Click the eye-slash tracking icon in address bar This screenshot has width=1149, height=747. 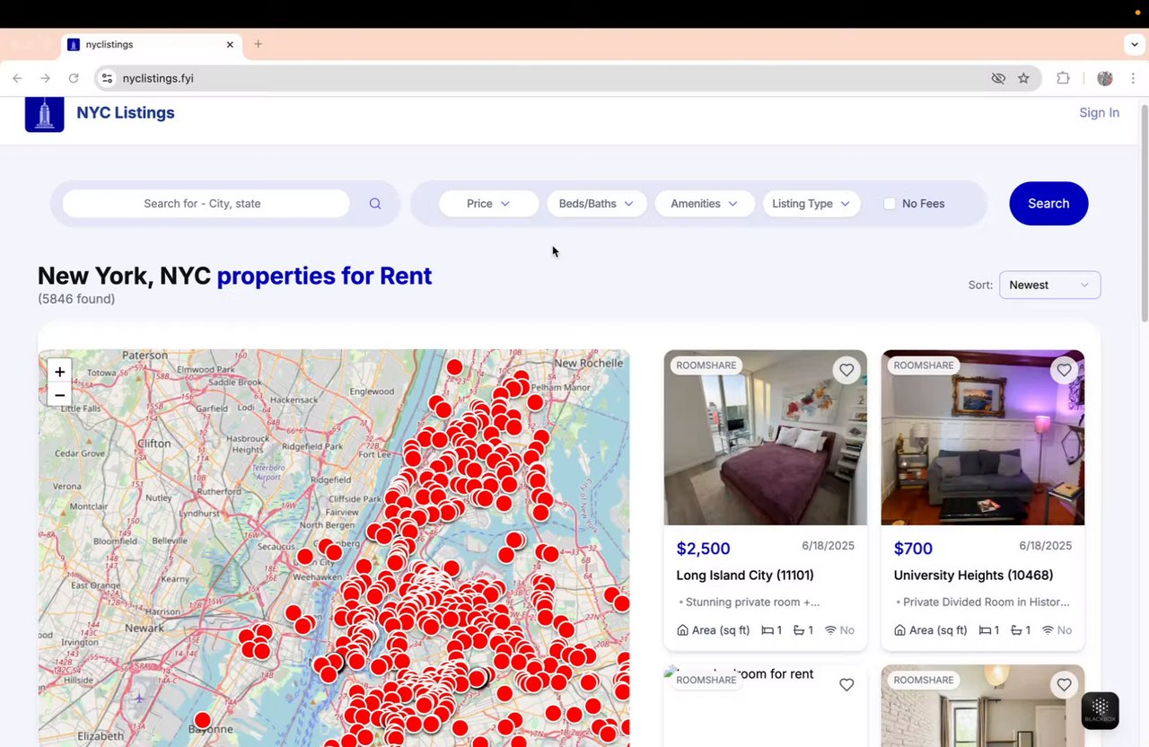click(998, 78)
